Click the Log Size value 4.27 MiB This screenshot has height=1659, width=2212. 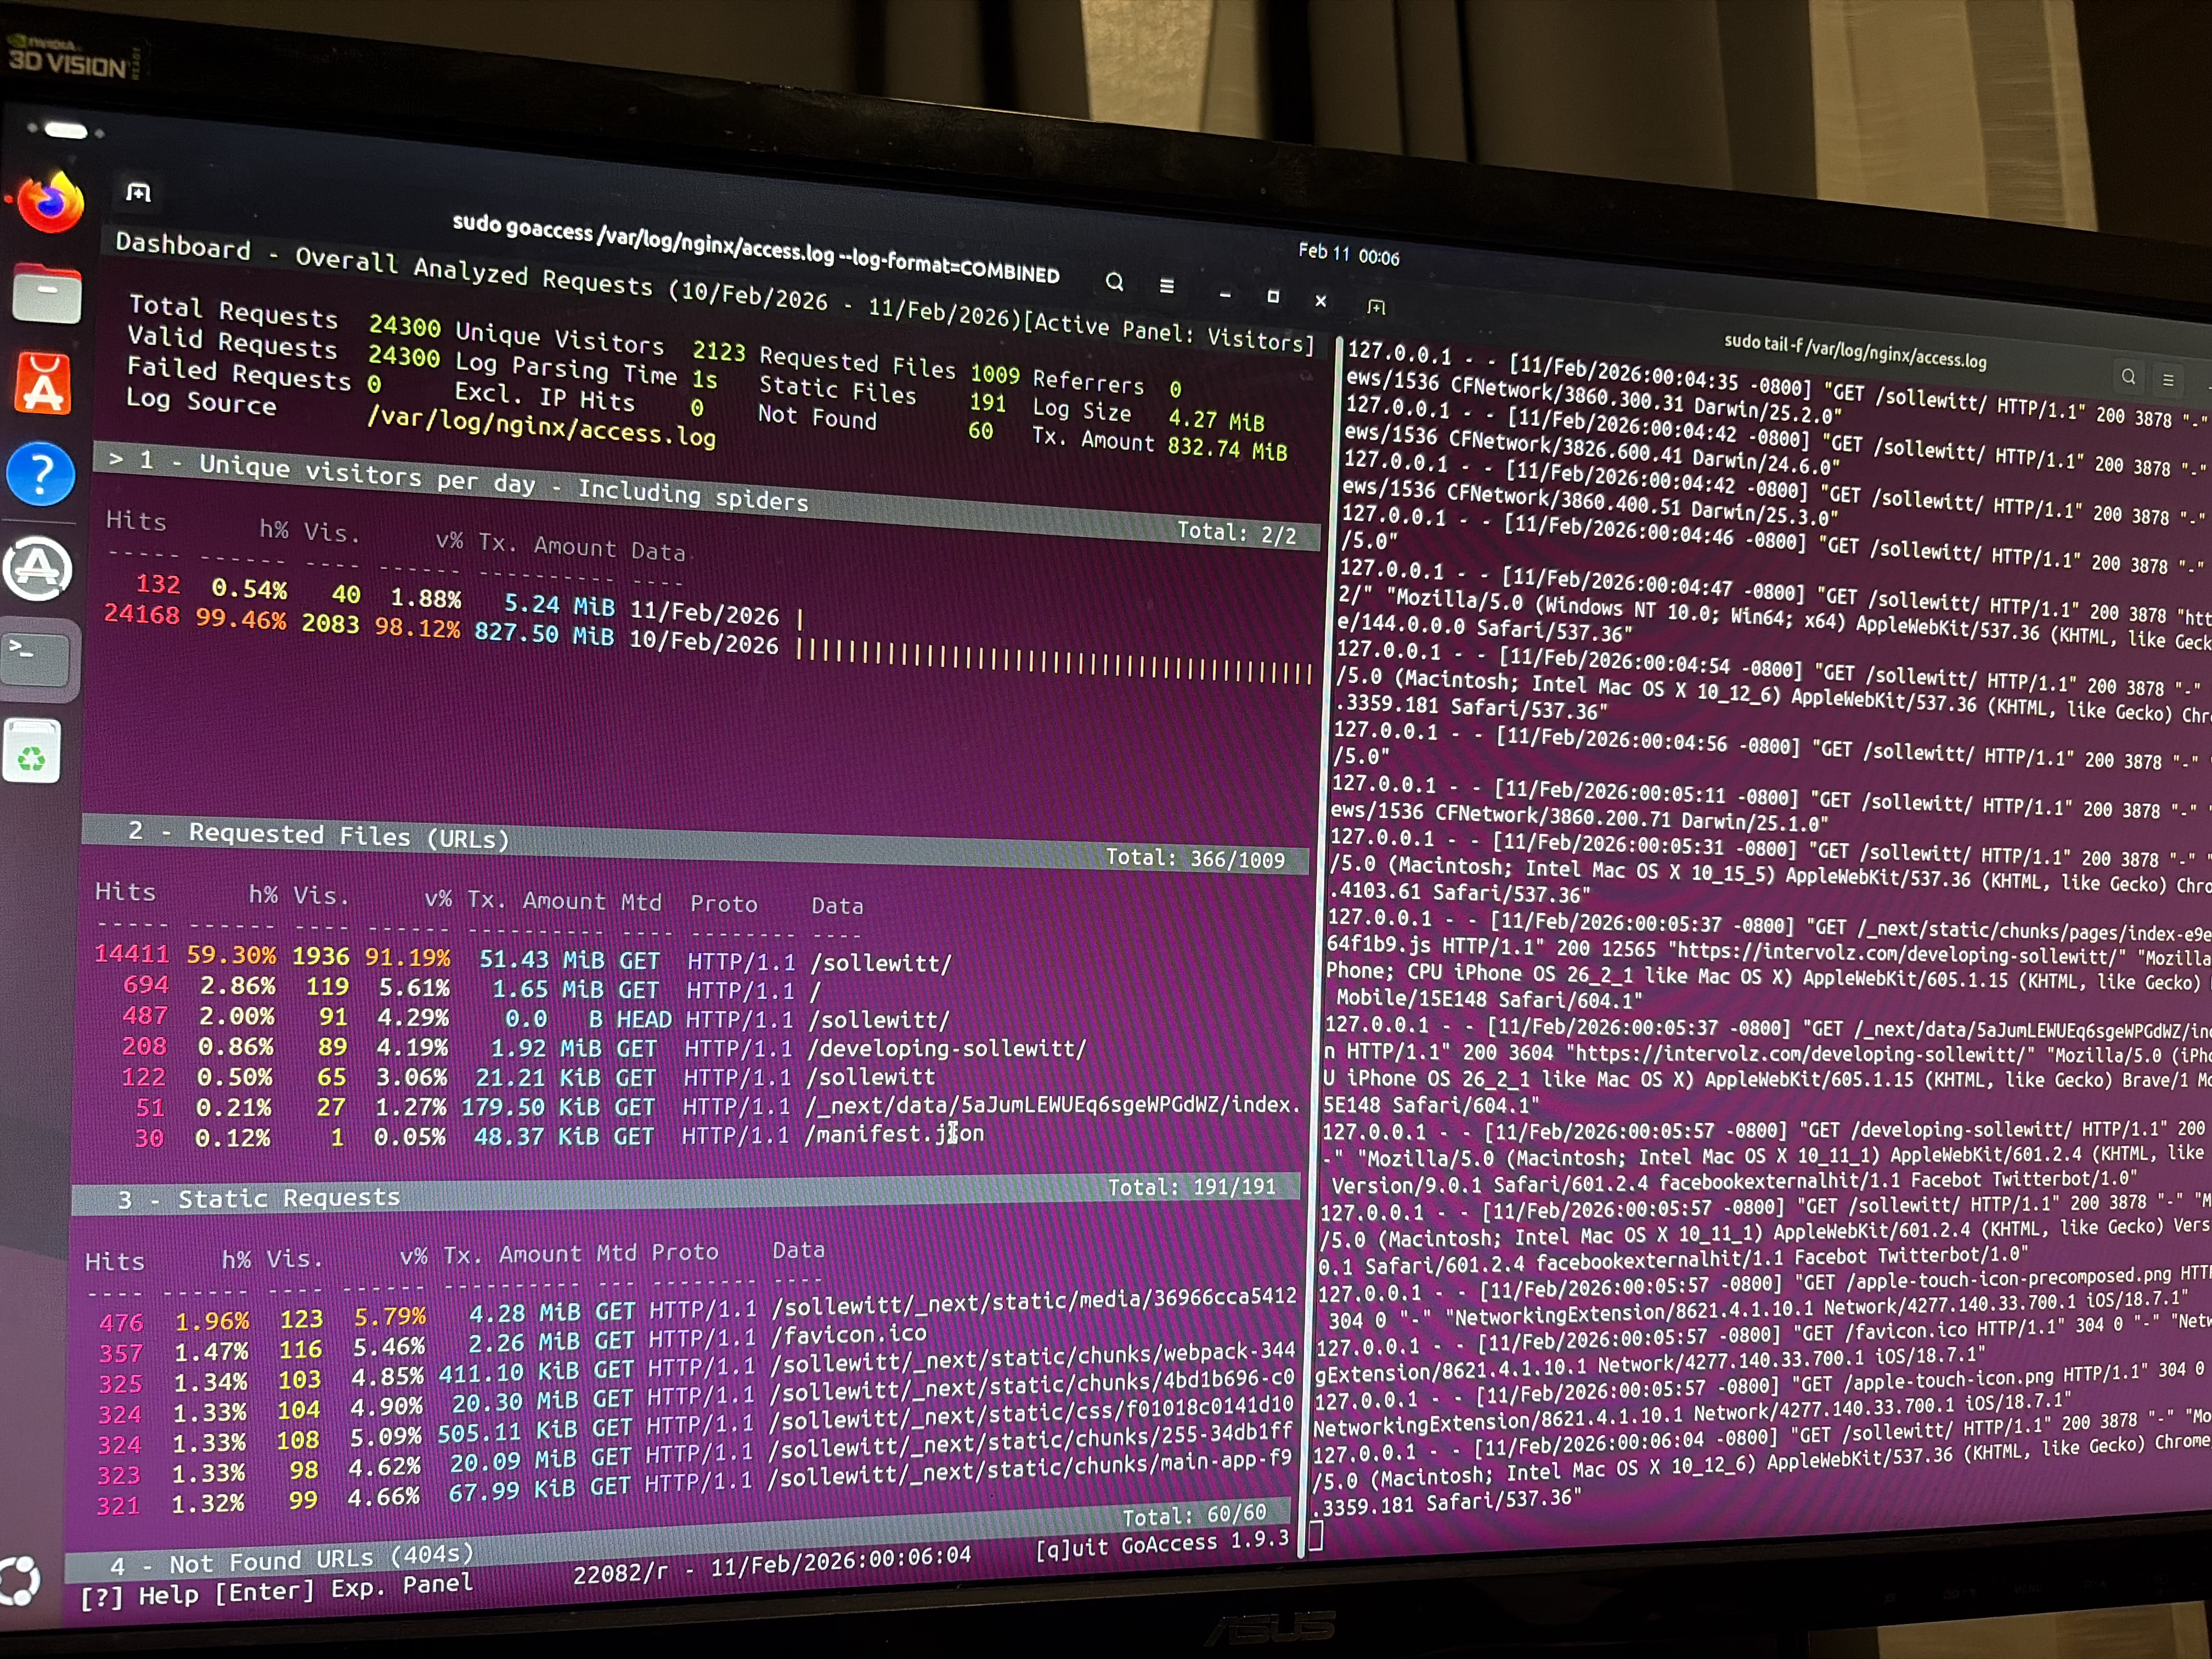coord(1216,419)
